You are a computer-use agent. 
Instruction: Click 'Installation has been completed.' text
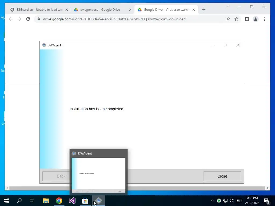tap(97, 109)
